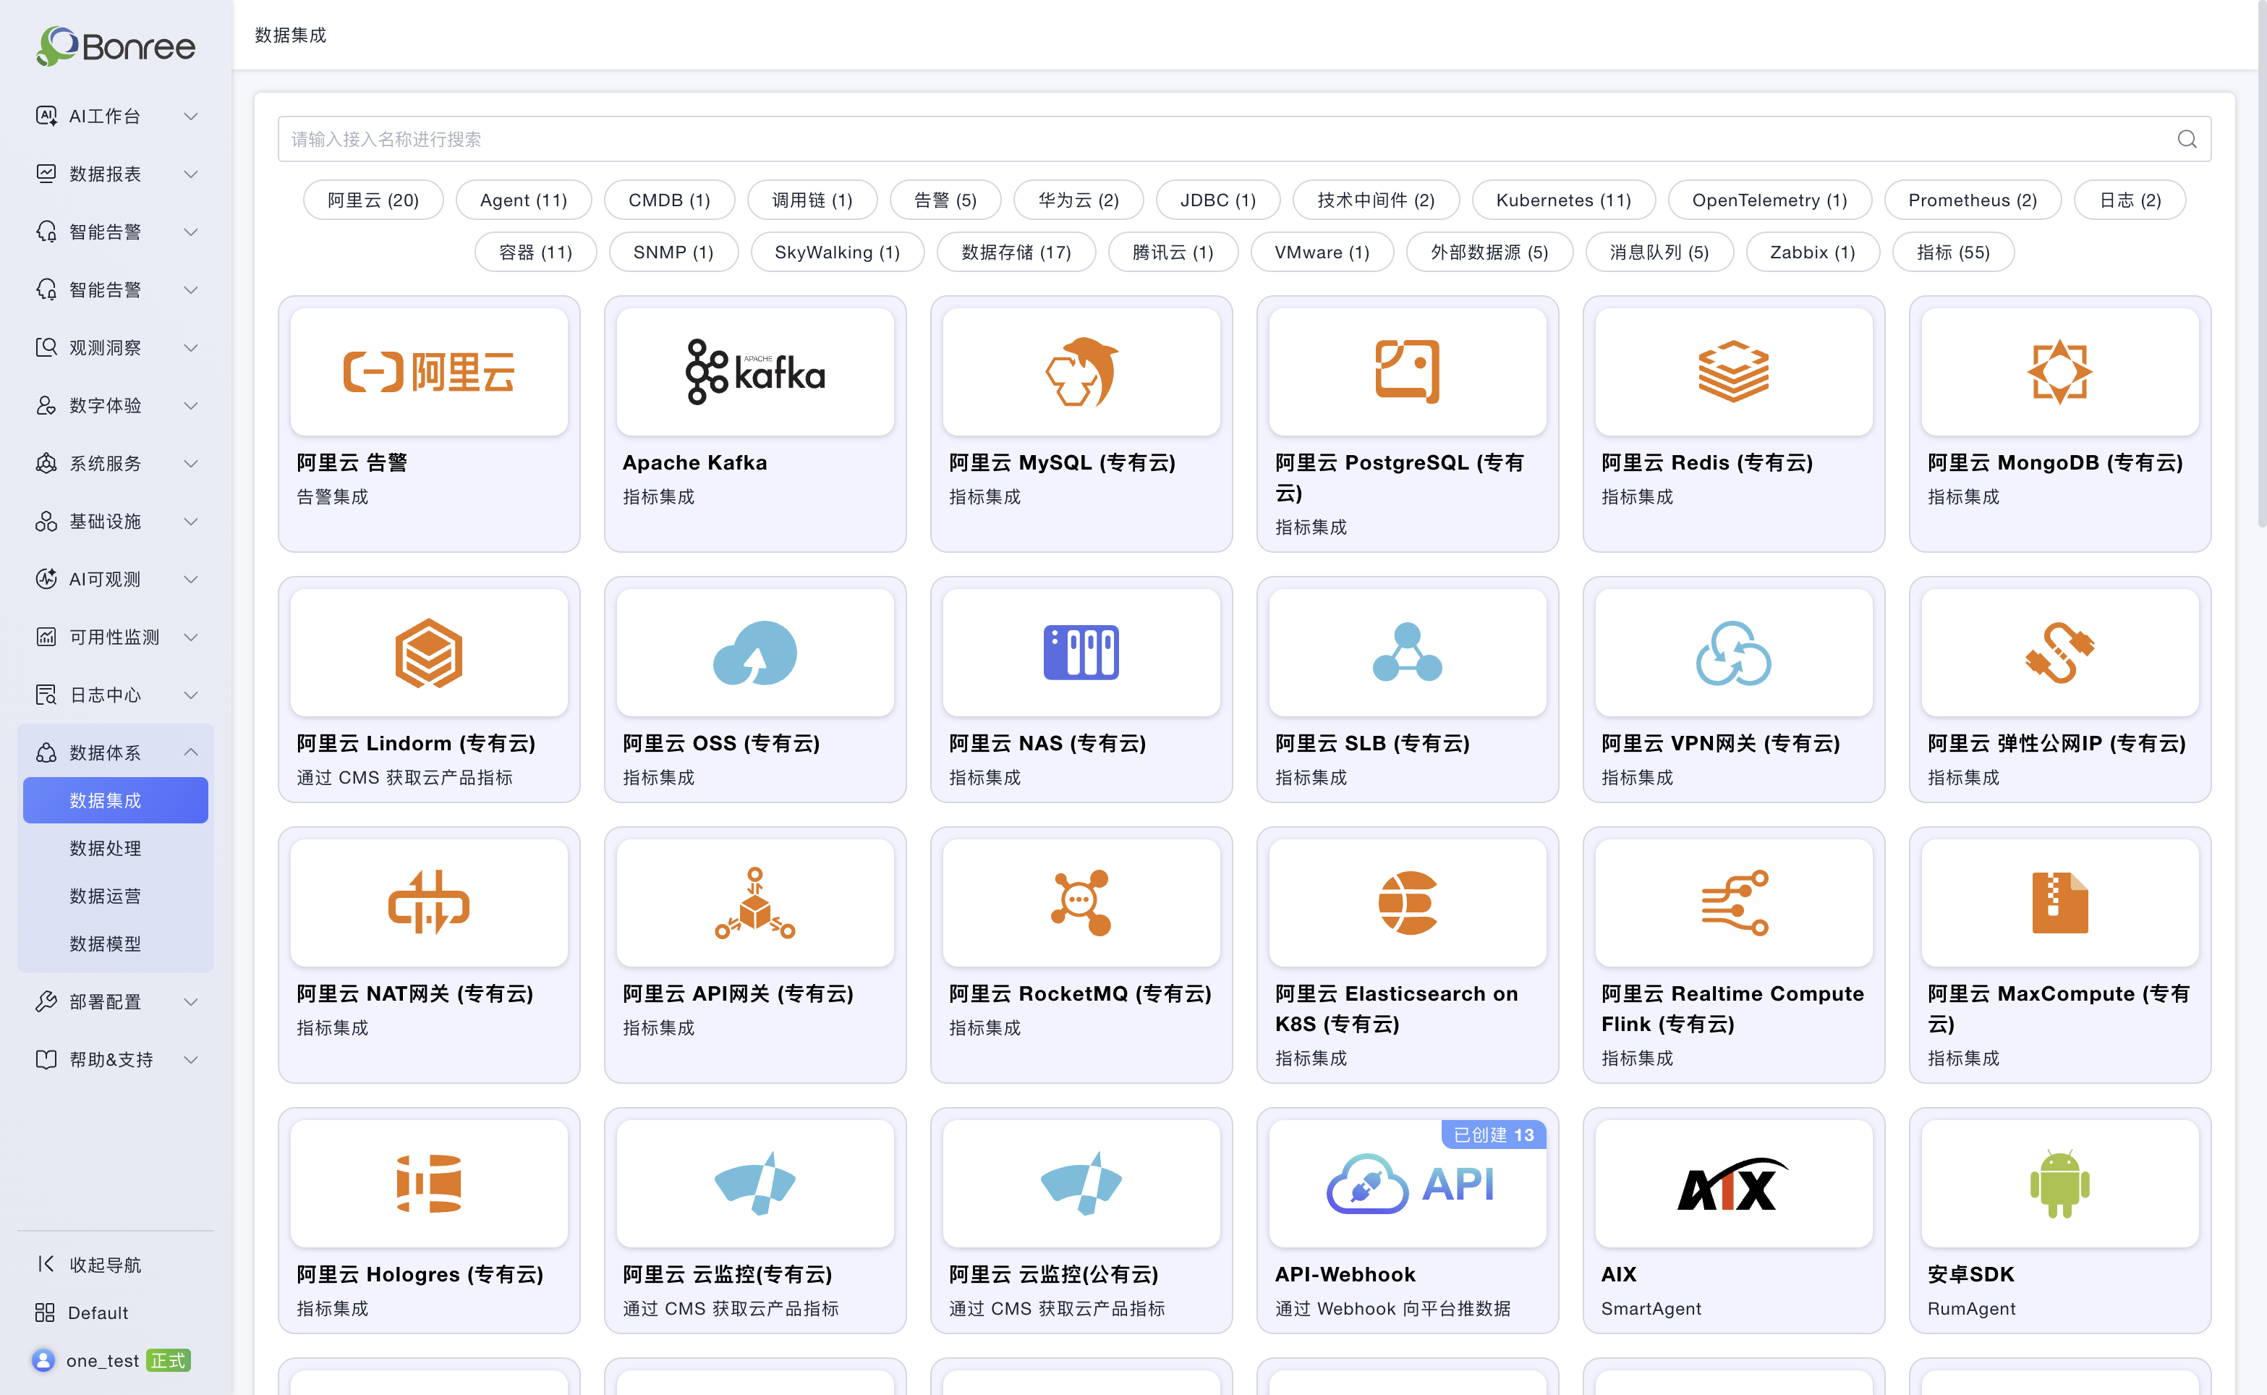
Task: Select the 阿里云 MongoDB icon
Action: [2059, 372]
